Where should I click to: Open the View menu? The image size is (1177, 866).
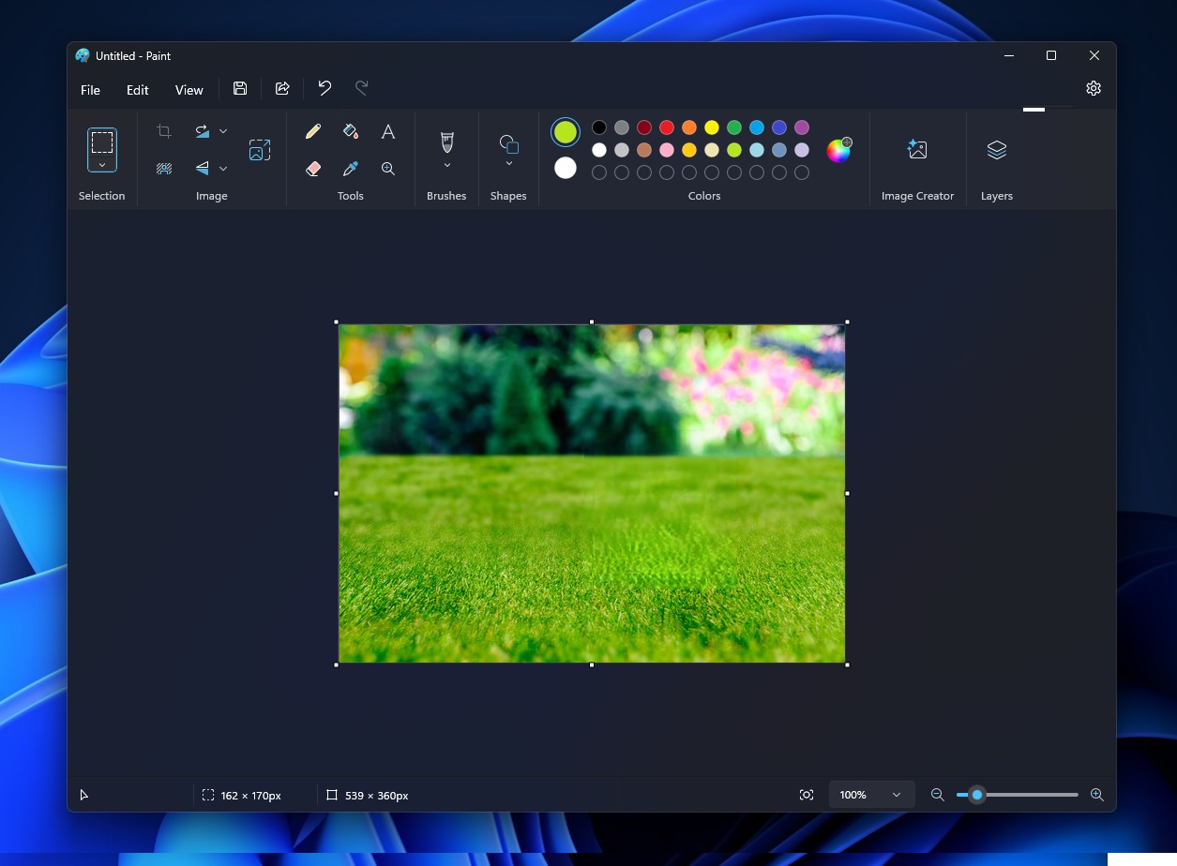coord(189,90)
